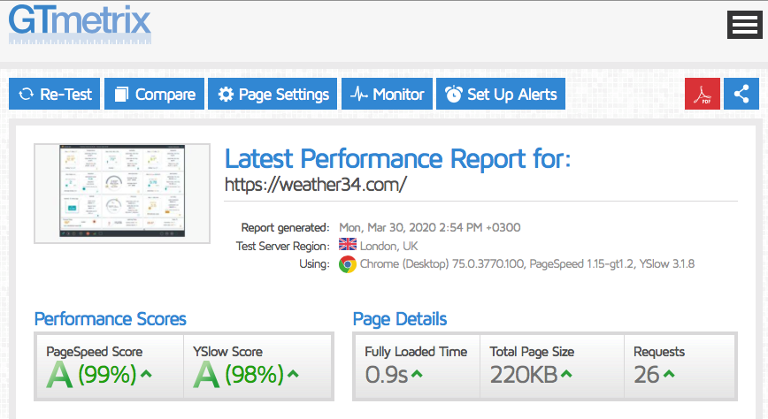Select the YSlow Score A (98%) value
The image size is (768, 419).
point(239,375)
